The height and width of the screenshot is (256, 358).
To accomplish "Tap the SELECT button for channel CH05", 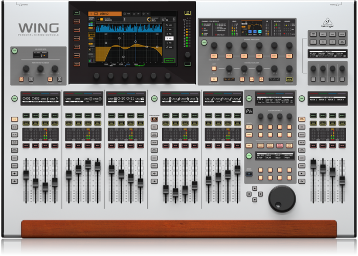I will click(69, 115).
